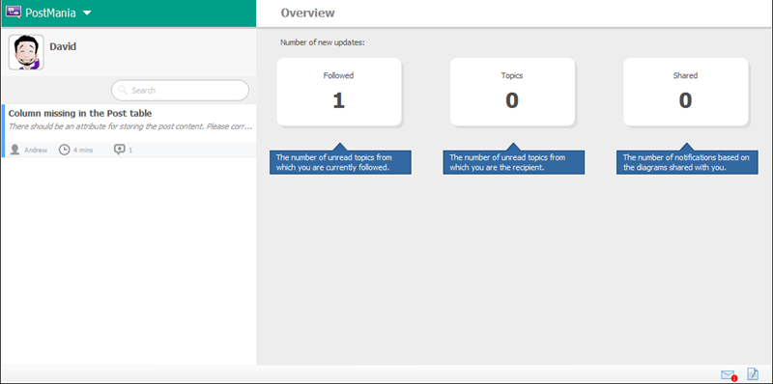Click the author person icon beside Andrew
Screen dimensions: 773x384
[15, 150]
